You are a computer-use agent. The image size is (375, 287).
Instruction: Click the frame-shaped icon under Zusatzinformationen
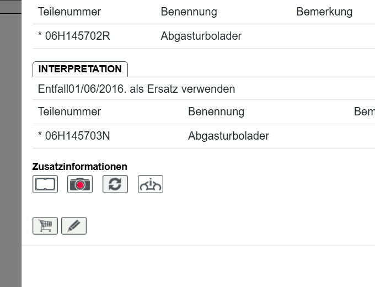[45, 184]
